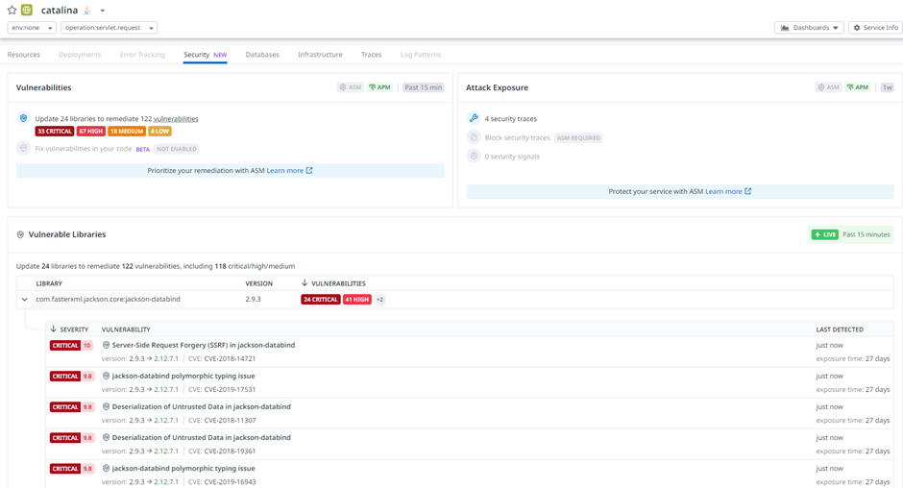
Task: Sort table by the LIBRARY column header
Action: pos(49,283)
